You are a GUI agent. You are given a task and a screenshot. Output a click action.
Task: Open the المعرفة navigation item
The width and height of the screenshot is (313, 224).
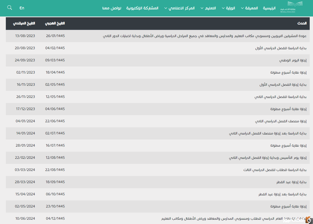click(249, 8)
